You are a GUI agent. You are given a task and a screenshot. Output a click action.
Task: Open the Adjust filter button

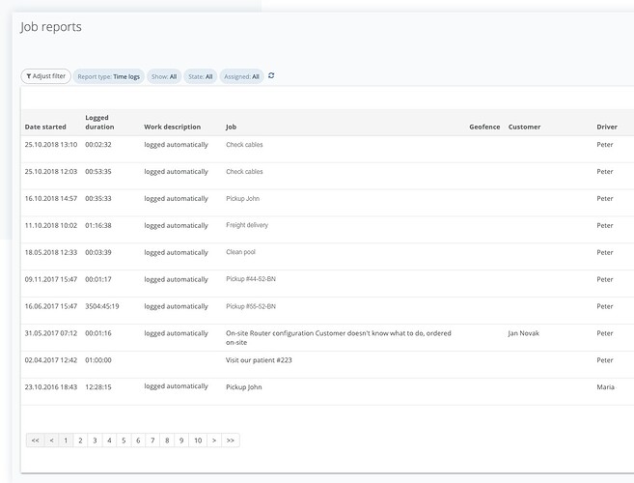(46, 76)
